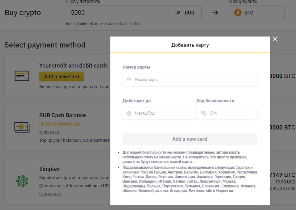Click the arrow between RUB and BTC
Image resolution: width=296 pixels, height=210 pixels.
coord(215,13)
